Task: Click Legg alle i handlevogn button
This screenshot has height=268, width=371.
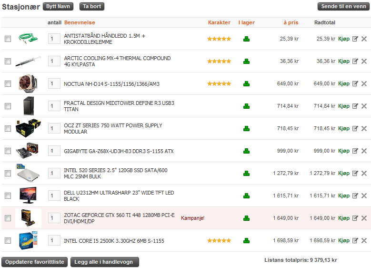Action: [105, 262]
